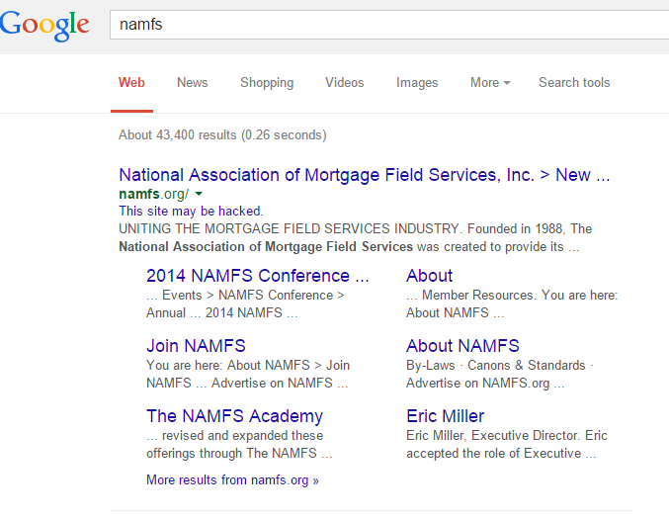Click 'Eric Miller, Executive Director' snippet text

click(492, 435)
